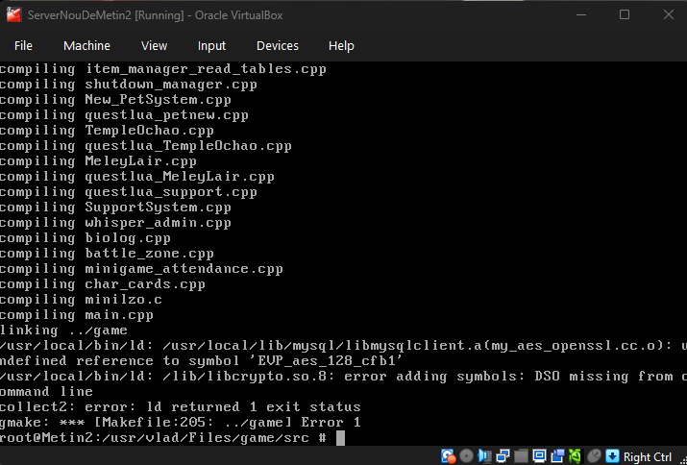Click the 'compiling main.cpp' line

coord(77,315)
